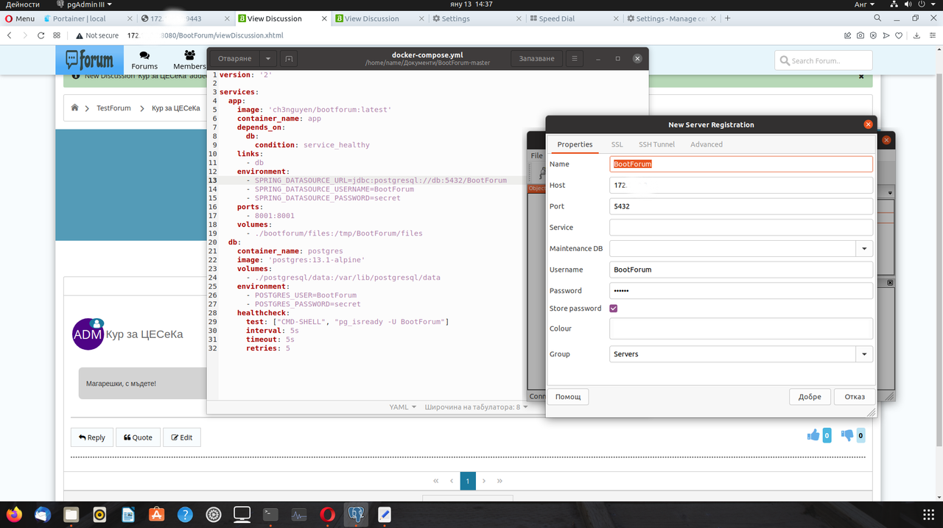Click the Name field containing BootForum
This screenshot has height=528, width=943.
(741, 164)
